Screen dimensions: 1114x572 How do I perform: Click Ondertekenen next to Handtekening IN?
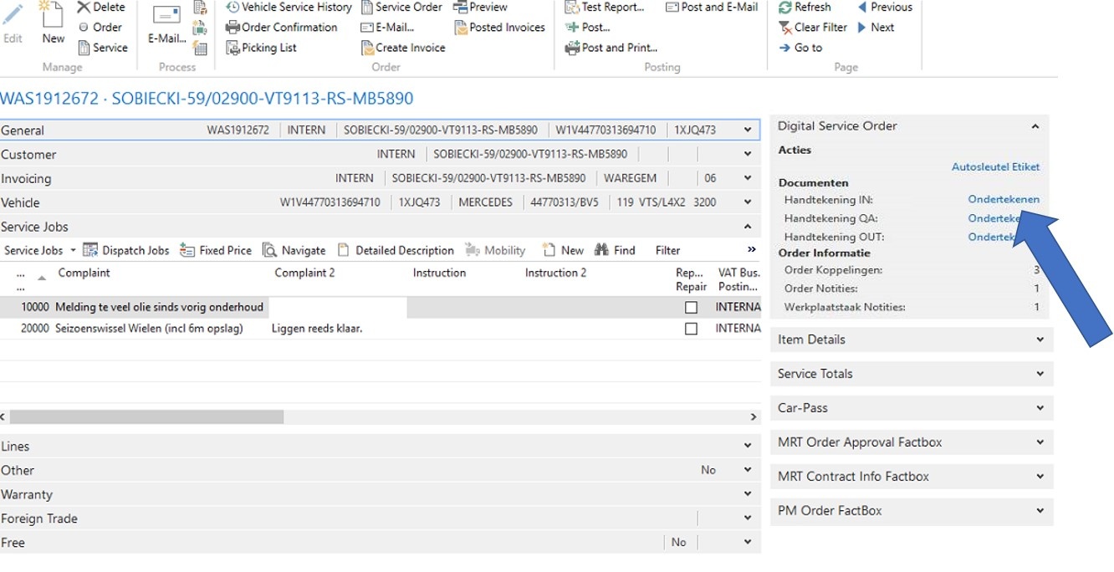tap(1004, 199)
